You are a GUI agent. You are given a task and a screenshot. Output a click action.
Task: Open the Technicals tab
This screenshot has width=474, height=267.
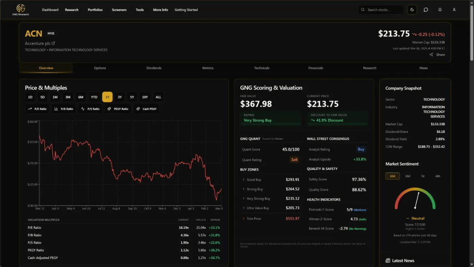coord(262,68)
